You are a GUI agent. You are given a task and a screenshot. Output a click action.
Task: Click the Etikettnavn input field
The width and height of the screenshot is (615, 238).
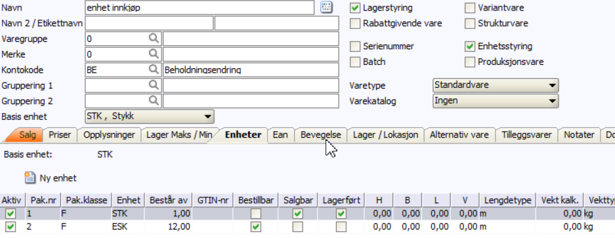coord(277,23)
